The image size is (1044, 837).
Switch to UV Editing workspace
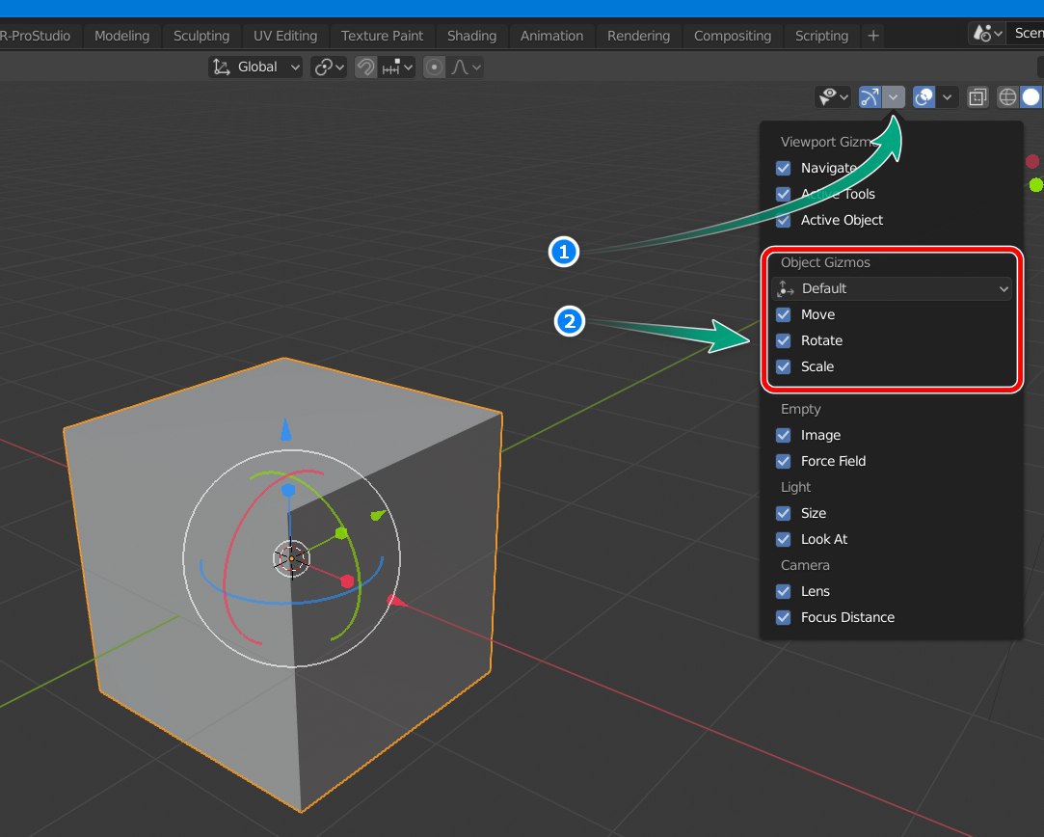[285, 36]
